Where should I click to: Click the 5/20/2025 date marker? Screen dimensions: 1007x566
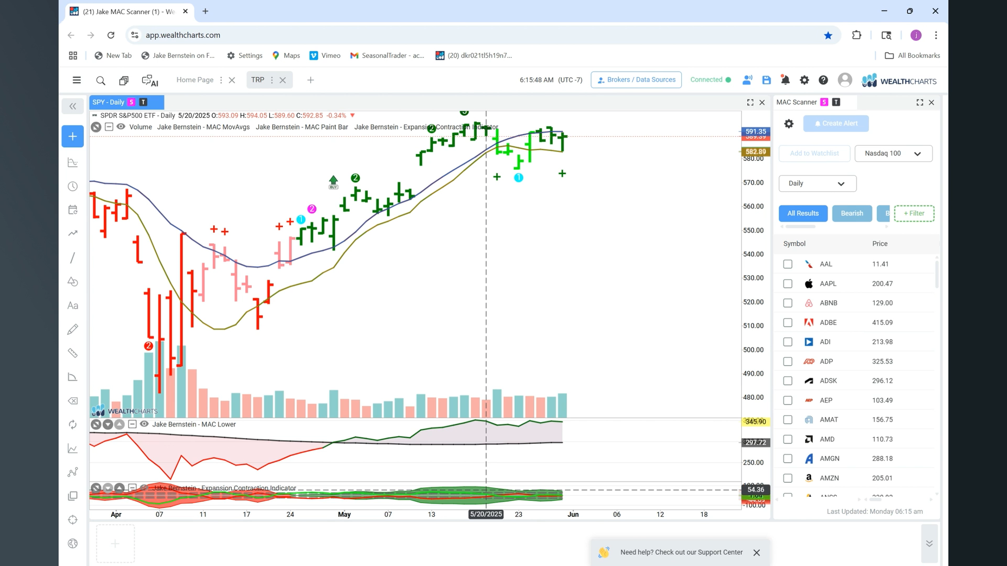486,514
